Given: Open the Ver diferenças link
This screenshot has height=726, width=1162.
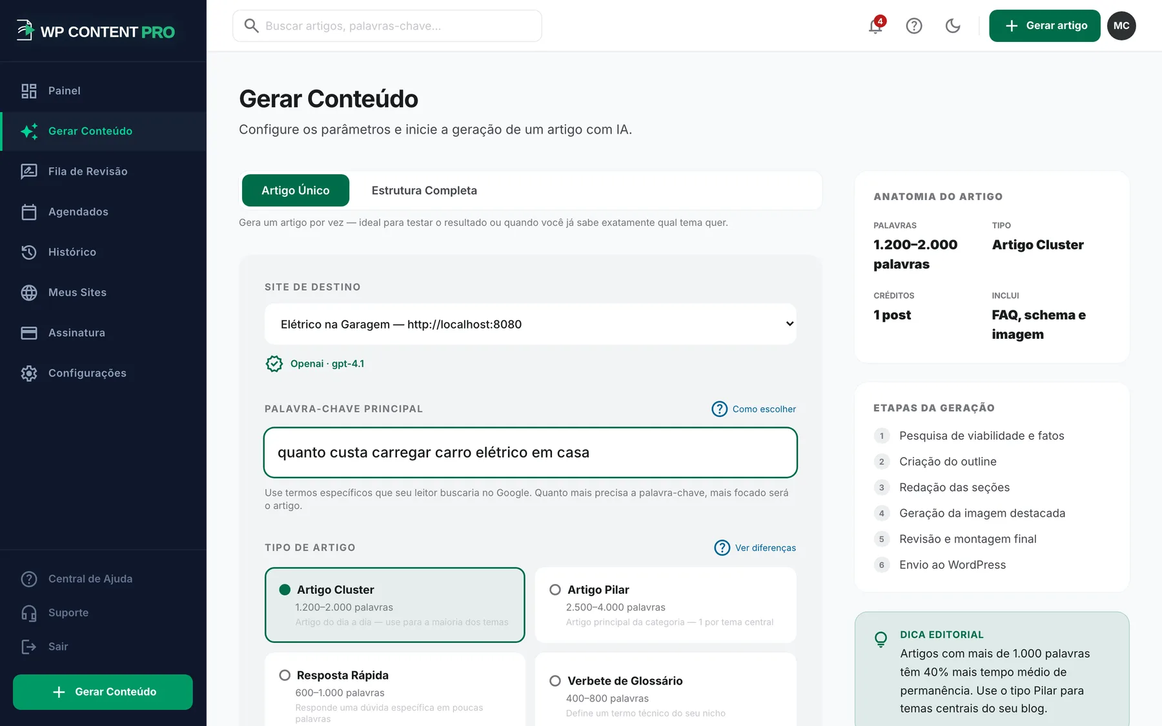Looking at the screenshot, I should [755, 548].
